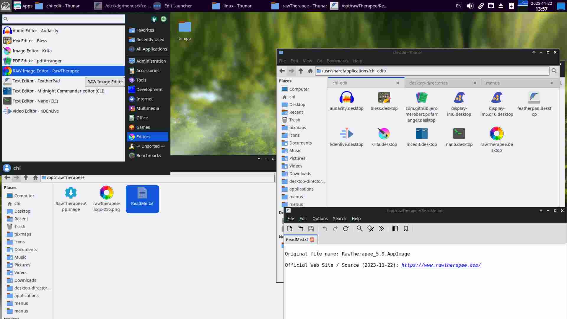Open the Options menu in FeatherPad
The image size is (567, 319).
[320, 219]
